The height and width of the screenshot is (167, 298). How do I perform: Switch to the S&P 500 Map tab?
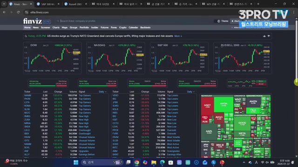(x=48, y=4)
